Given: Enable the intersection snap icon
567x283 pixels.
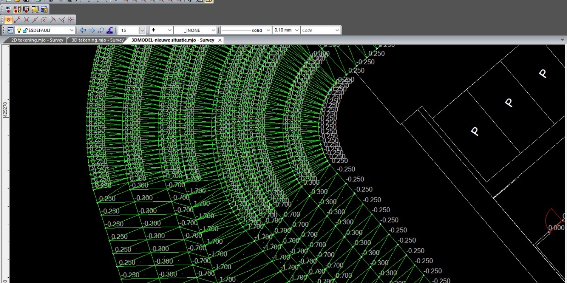Looking at the screenshot, I should pyautogui.click(x=26, y=20).
